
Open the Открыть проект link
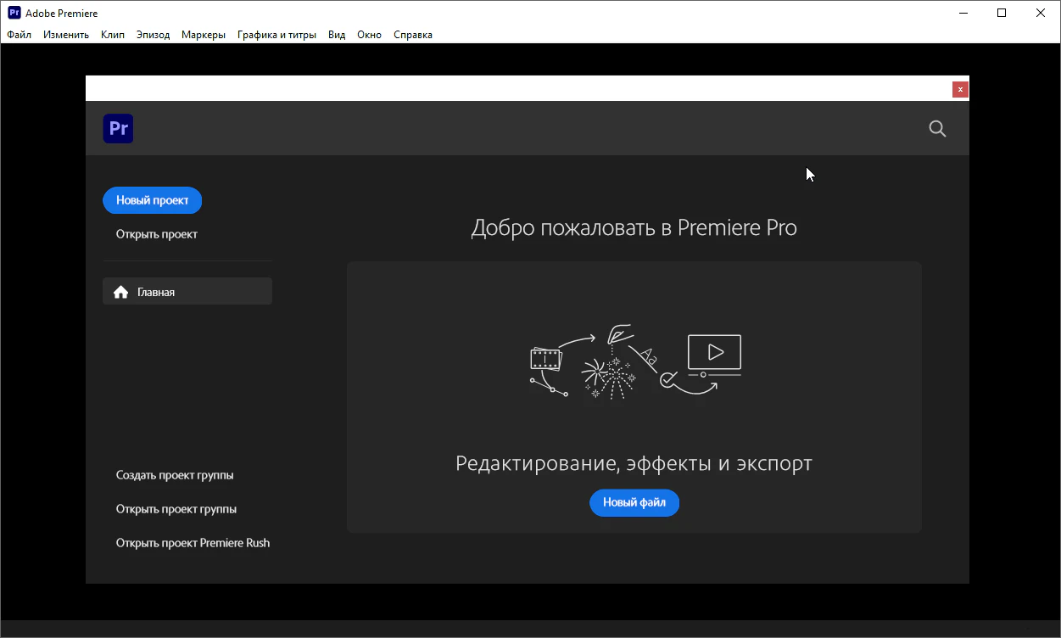click(157, 234)
